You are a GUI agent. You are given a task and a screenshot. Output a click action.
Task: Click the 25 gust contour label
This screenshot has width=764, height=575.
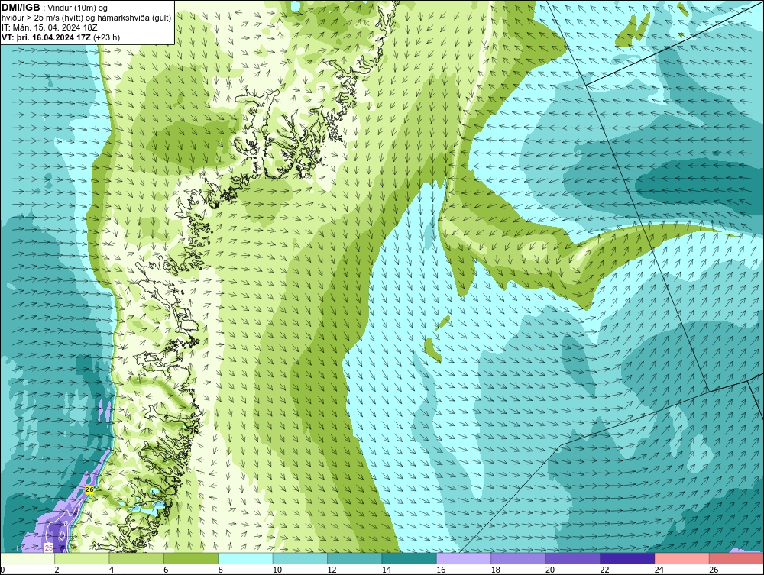point(49,548)
